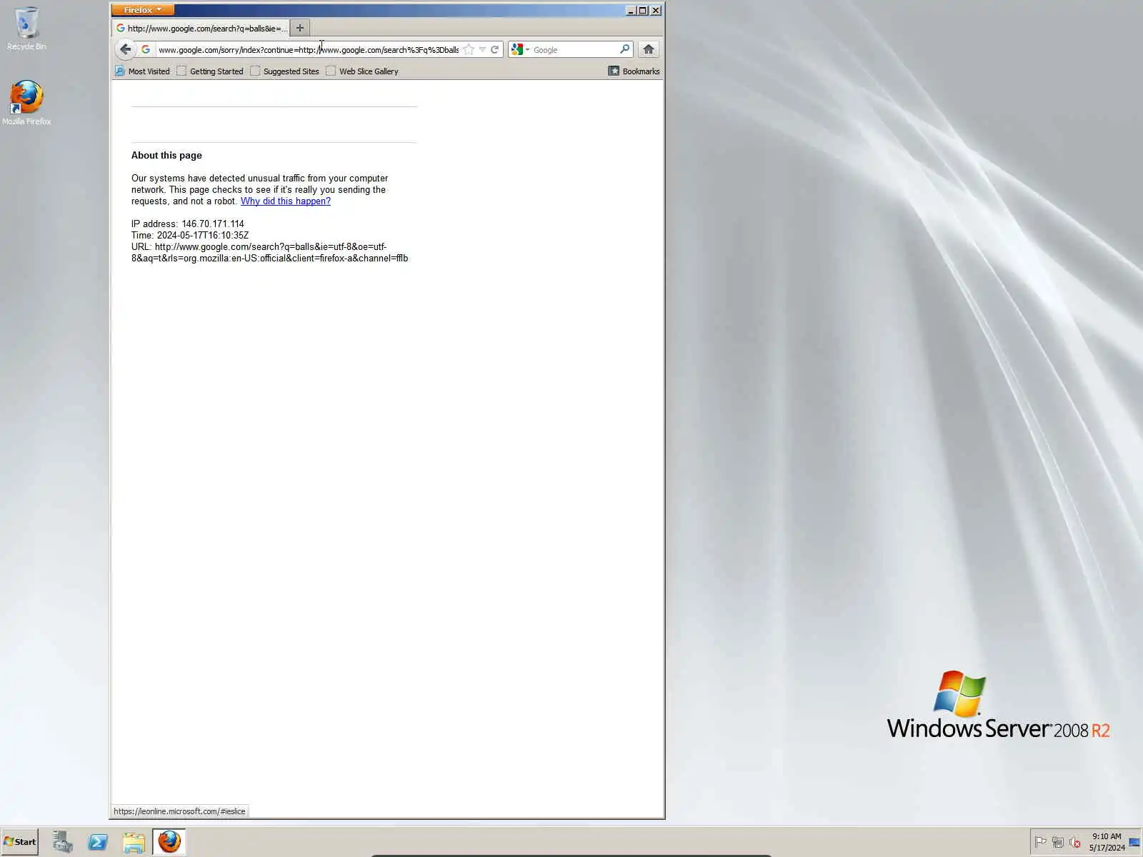Image resolution: width=1143 pixels, height=857 pixels.
Task: Select the Google search results tab
Action: [x=201, y=29]
